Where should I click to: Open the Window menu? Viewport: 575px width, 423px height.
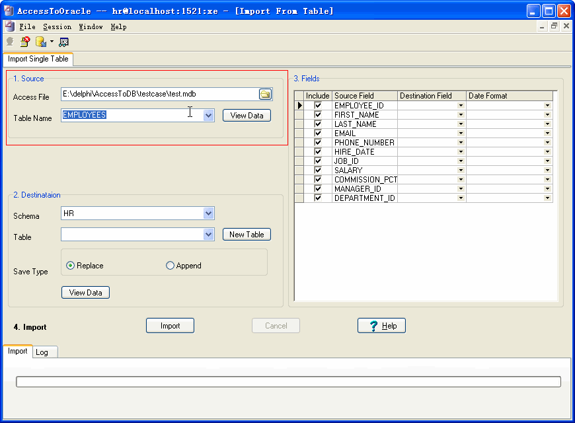(91, 26)
